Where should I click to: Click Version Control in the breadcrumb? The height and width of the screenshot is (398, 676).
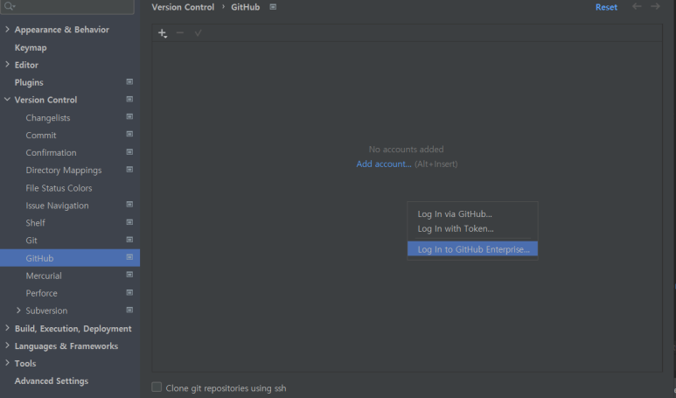click(x=183, y=7)
